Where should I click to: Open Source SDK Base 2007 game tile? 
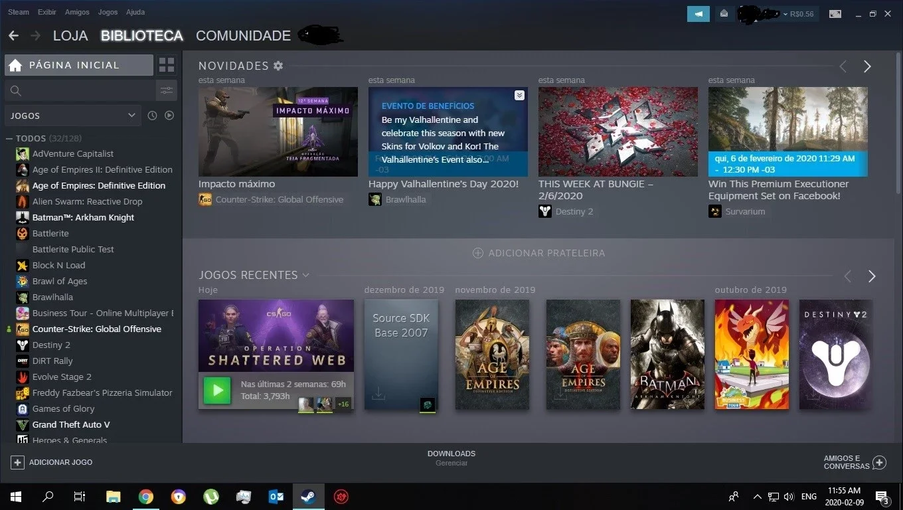pyautogui.click(x=401, y=355)
